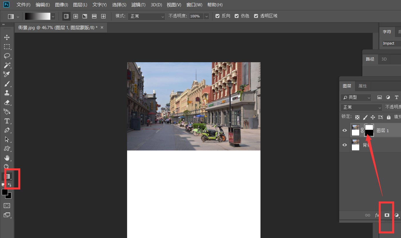
Task: Select the Clone Stamp tool
Action: point(7,93)
